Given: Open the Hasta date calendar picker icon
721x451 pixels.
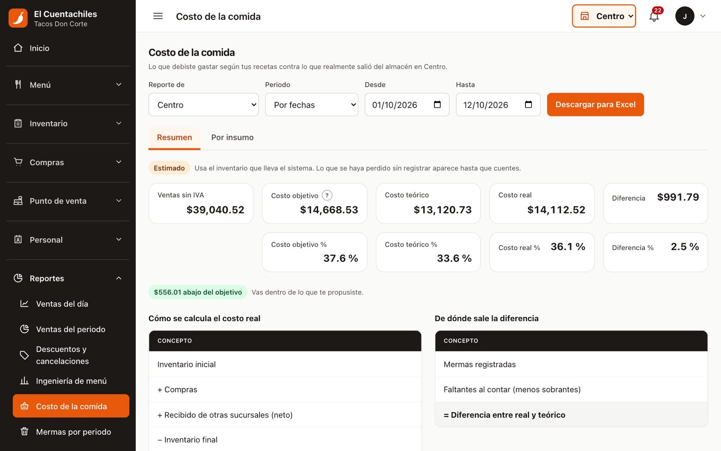Looking at the screenshot, I should [x=529, y=105].
